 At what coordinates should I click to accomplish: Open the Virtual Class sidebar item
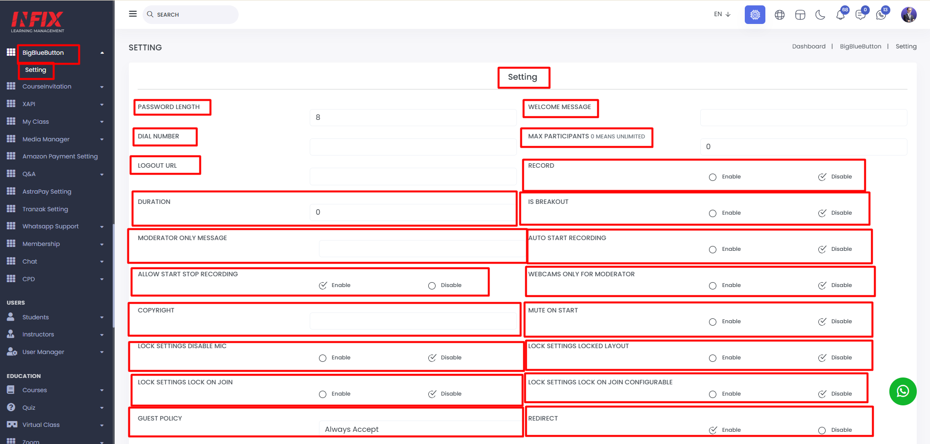(x=41, y=425)
